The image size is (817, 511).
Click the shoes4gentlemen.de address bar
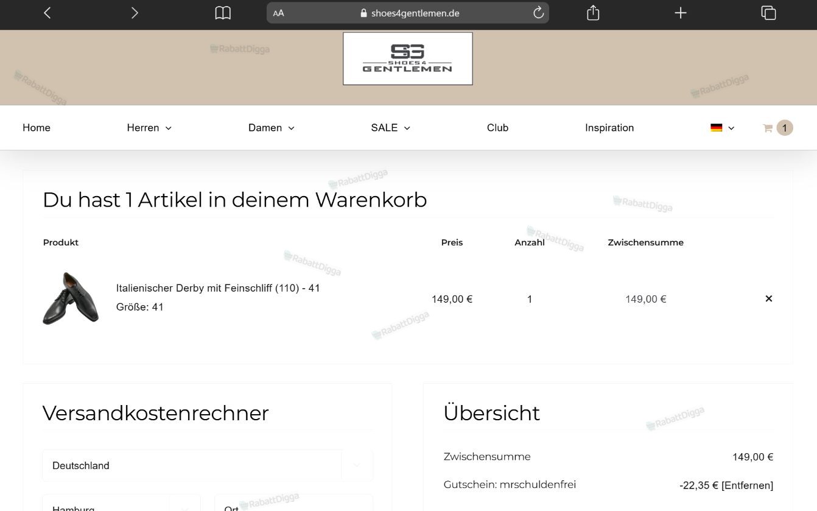pos(408,13)
